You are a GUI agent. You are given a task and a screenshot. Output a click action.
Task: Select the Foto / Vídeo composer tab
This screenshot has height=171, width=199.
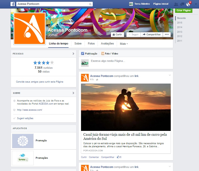coord(110,54)
